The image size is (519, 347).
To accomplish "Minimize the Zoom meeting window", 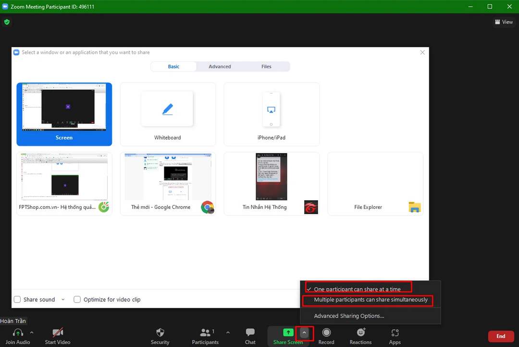I will coord(470,7).
